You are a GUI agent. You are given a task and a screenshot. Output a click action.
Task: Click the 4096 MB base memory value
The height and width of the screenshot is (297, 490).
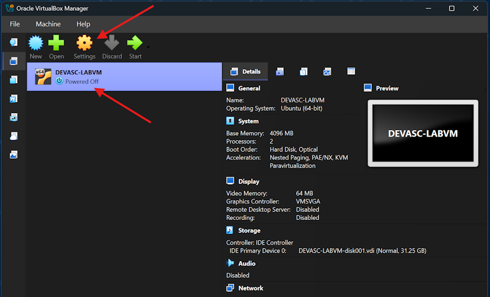pyautogui.click(x=282, y=133)
